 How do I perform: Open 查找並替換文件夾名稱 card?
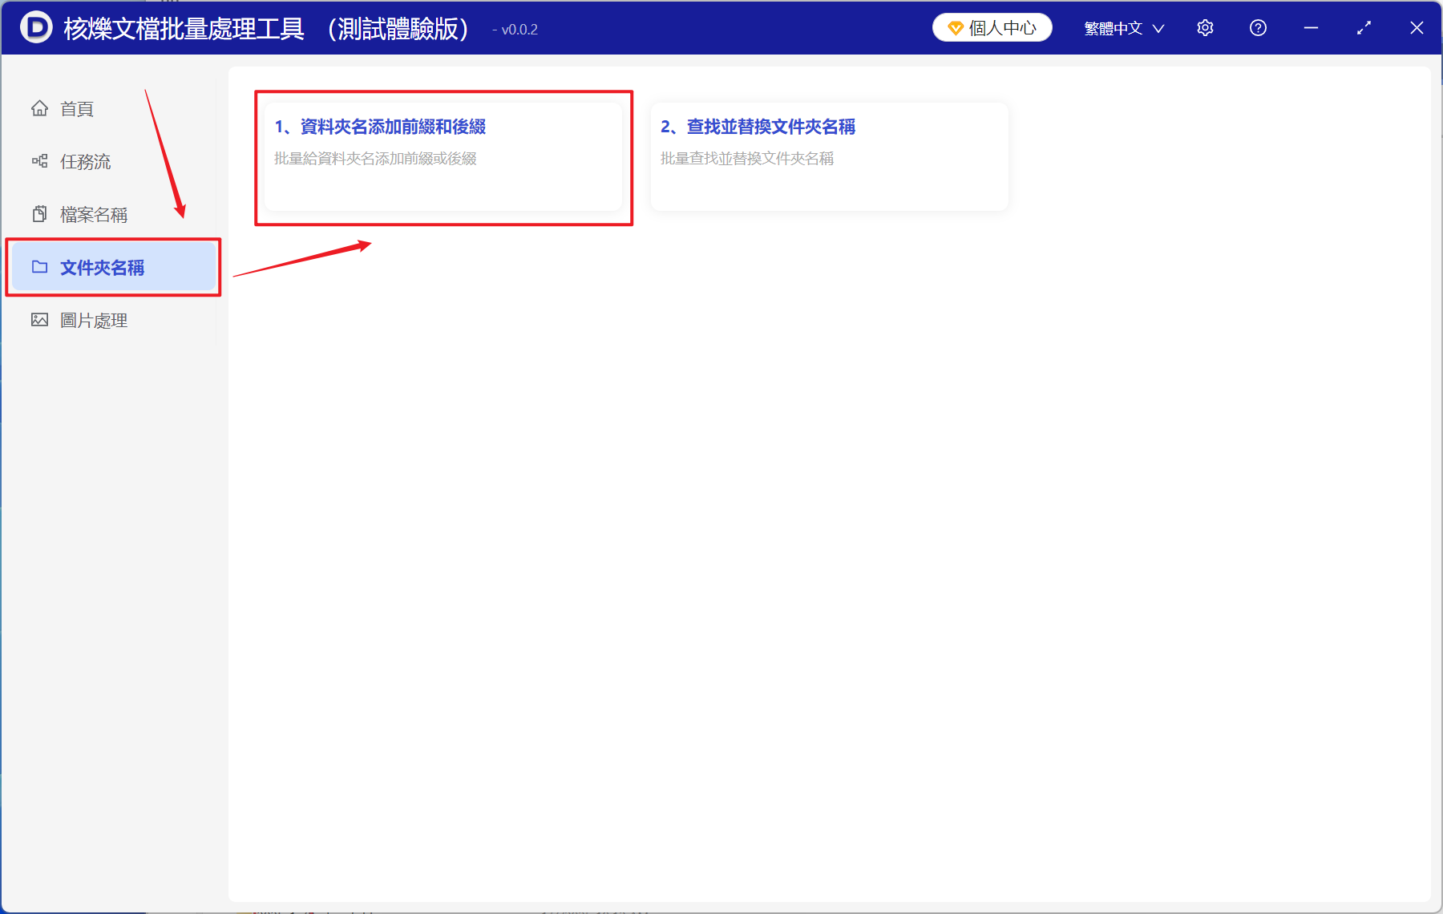829,157
